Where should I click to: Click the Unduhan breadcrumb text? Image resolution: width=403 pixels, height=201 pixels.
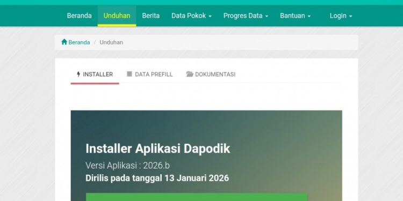(x=111, y=42)
